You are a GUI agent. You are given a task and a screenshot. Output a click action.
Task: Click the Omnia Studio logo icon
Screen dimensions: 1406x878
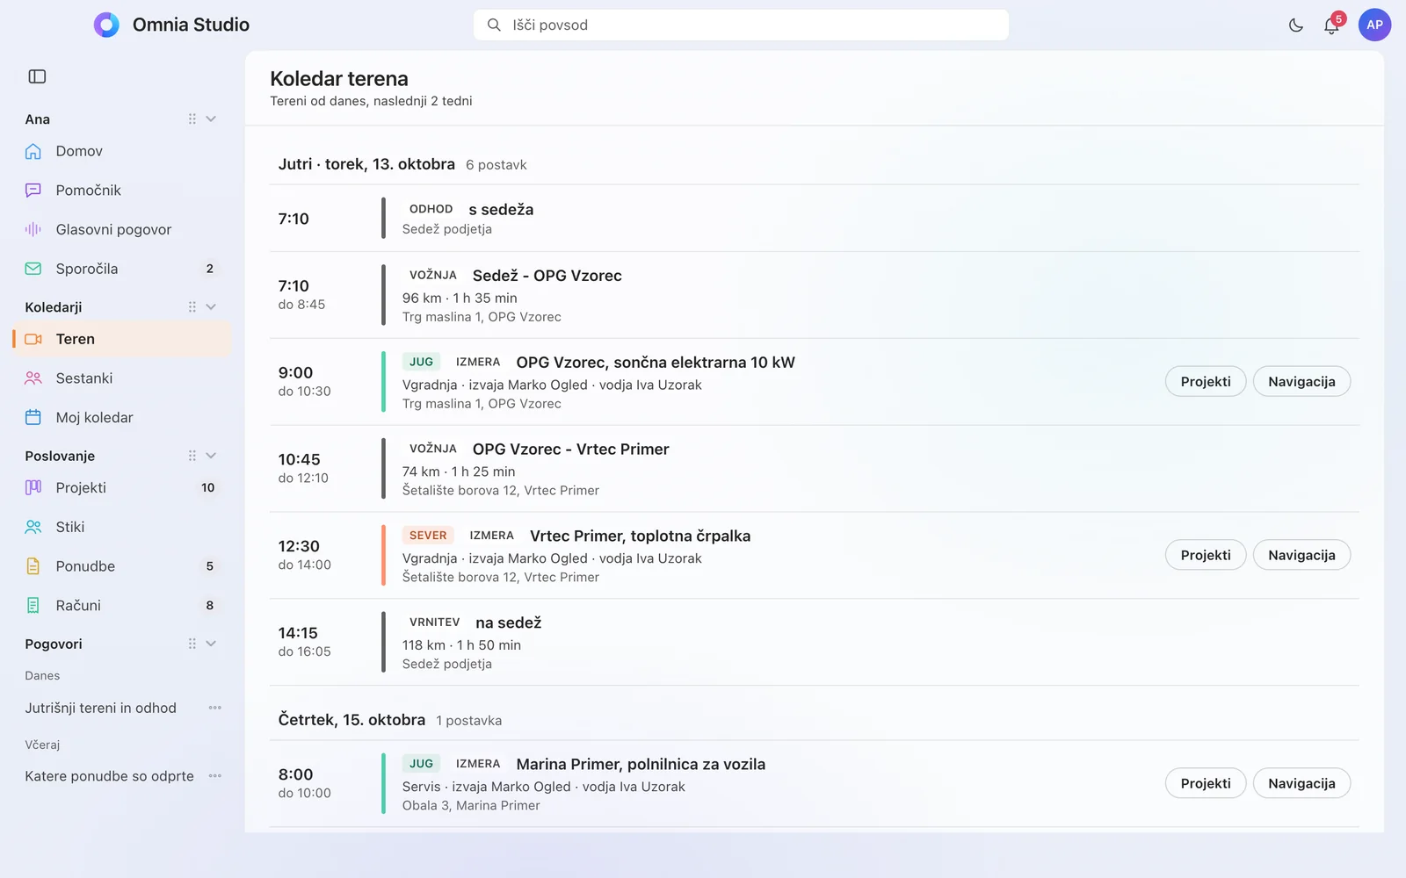pos(106,25)
